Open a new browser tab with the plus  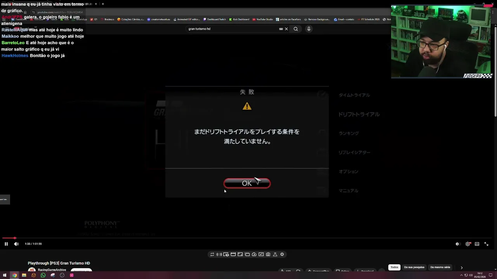click(x=103, y=4)
